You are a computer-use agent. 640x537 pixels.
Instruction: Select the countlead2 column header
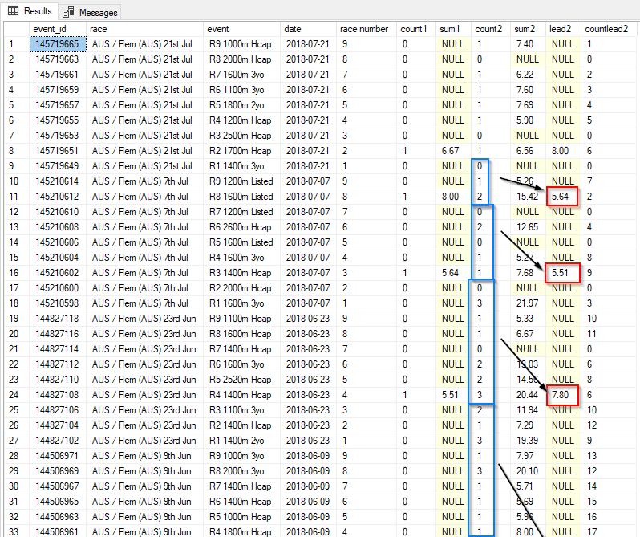click(608, 29)
